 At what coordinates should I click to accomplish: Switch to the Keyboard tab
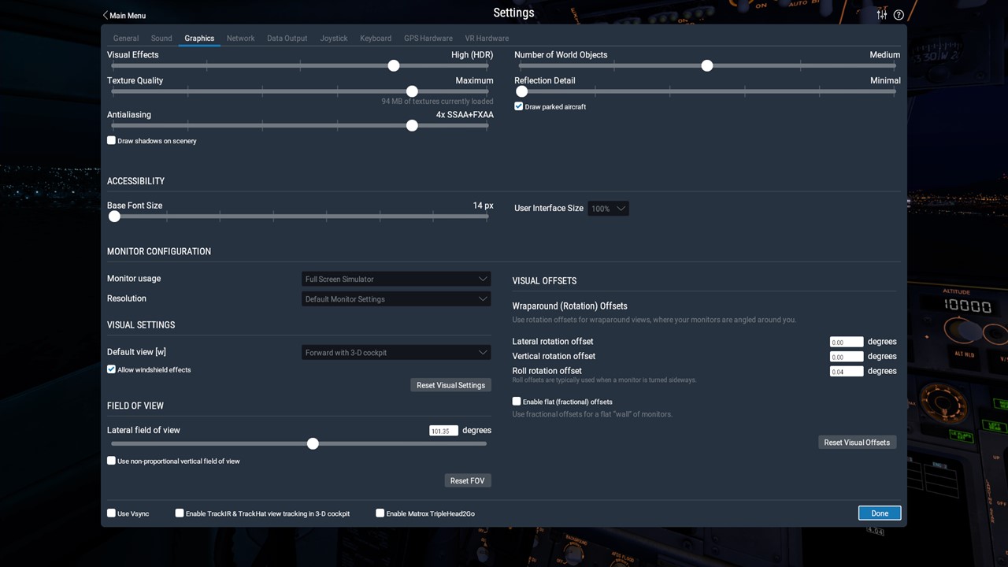[376, 38]
